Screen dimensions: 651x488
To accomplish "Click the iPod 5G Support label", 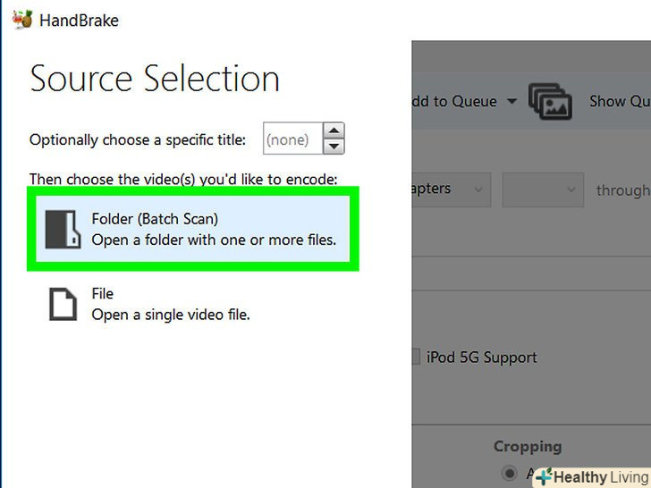I will coord(482,357).
